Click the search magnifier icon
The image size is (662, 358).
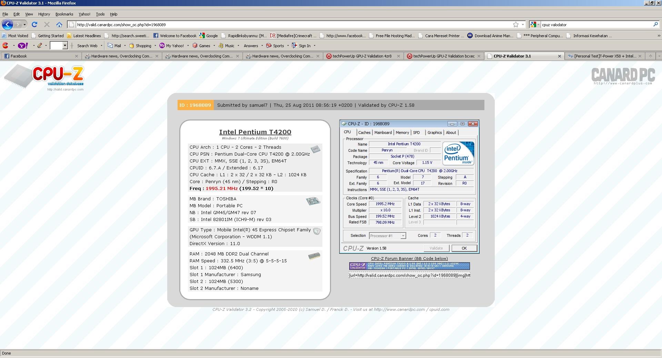(655, 24)
